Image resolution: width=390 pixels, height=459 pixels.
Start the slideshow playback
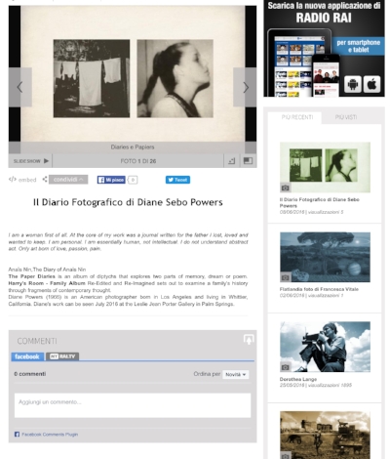point(30,161)
